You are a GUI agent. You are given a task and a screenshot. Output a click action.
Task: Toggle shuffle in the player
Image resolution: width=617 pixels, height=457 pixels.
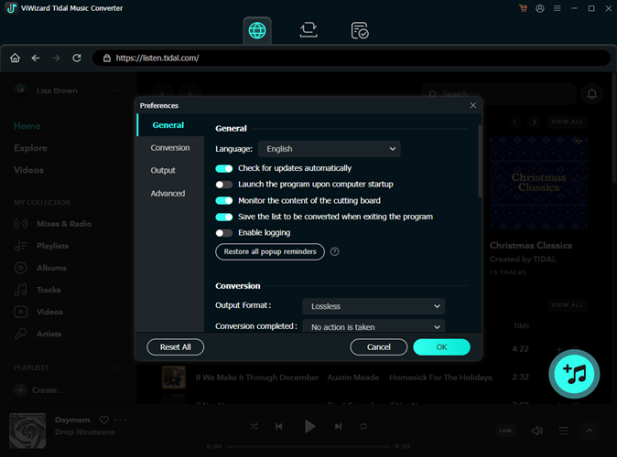coord(254,426)
